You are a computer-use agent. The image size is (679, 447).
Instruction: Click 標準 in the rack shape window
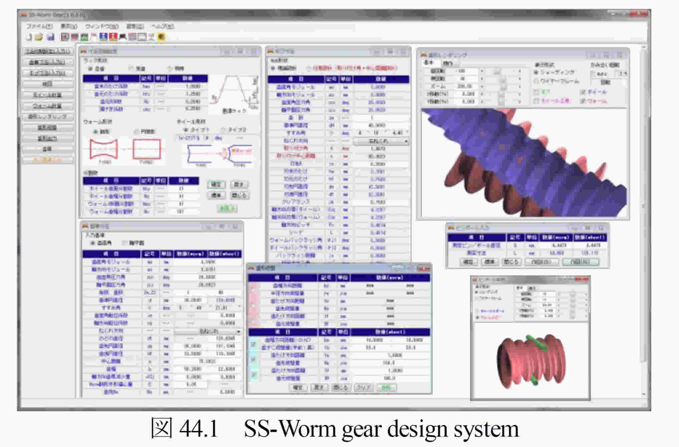click(216, 195)
